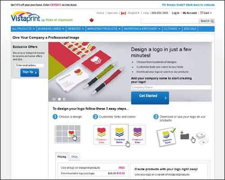The width and height of the screenshot is (225, 180).
Task: Open the Specials menu item in blue bar
Action: 190,29
